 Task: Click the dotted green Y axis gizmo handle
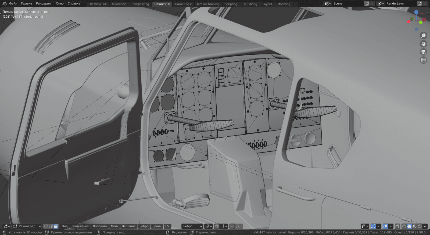pyautogui.click(x=412, y=19)
